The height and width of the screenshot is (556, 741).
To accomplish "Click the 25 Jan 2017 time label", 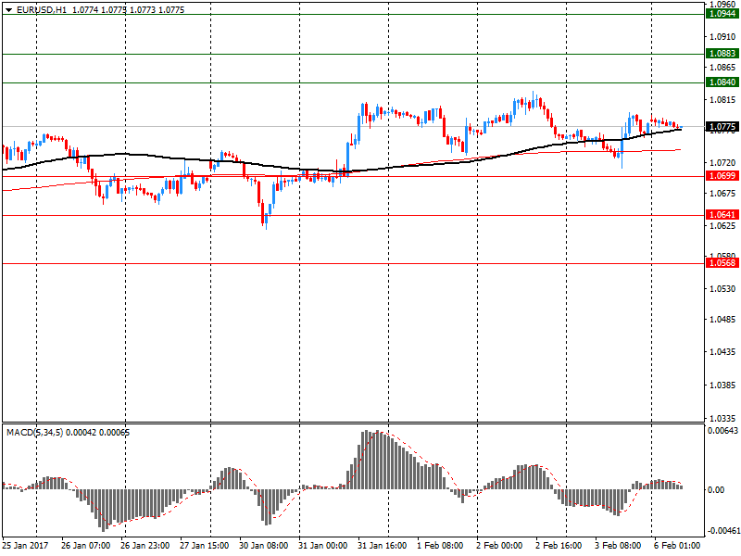I will coord(25,546).
